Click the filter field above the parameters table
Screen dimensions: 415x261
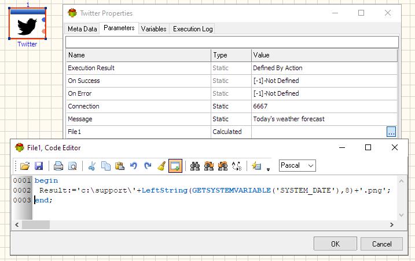(232, 42)
